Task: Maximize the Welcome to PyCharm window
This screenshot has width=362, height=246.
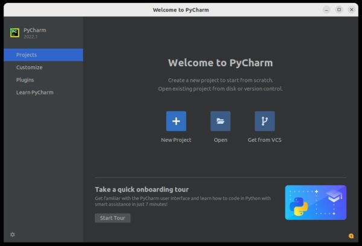Action: point(339,10)
